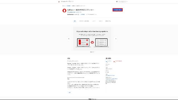Expand the overview with read more button
The height and width of the screenshot is (100, 178).
click(70, 92)
